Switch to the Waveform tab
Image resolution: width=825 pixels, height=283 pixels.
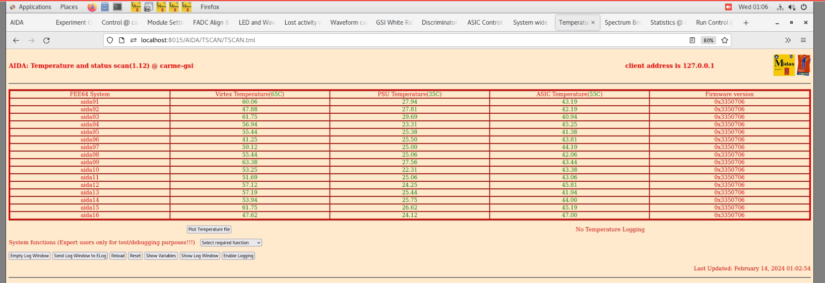[x=348, y=23]
